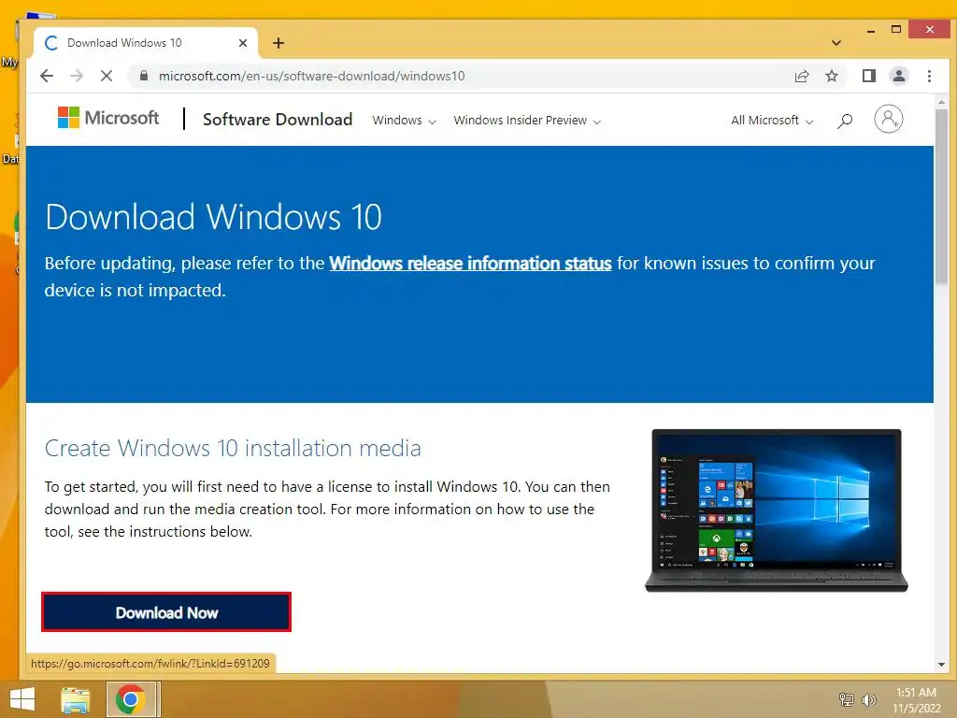The width and height of the screenshot is (957, 718).
Task: Click the share page icon in address bar
Action: point(801,76)
